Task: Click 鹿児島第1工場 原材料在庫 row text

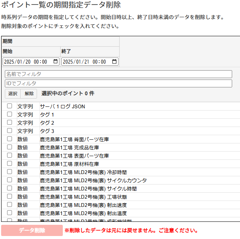Action: click(69, 164)
